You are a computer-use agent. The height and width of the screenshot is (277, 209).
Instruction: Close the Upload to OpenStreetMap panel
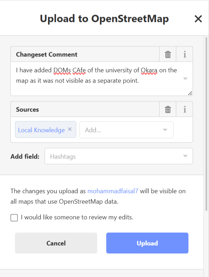198,19
